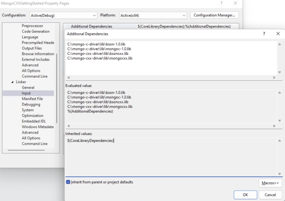
Task: Toggle Inherit from parent or project defaults
Action: (68, 182)
